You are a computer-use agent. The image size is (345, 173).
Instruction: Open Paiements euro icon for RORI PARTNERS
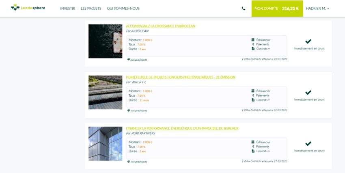pyautogui.click(x=253, y=146)
